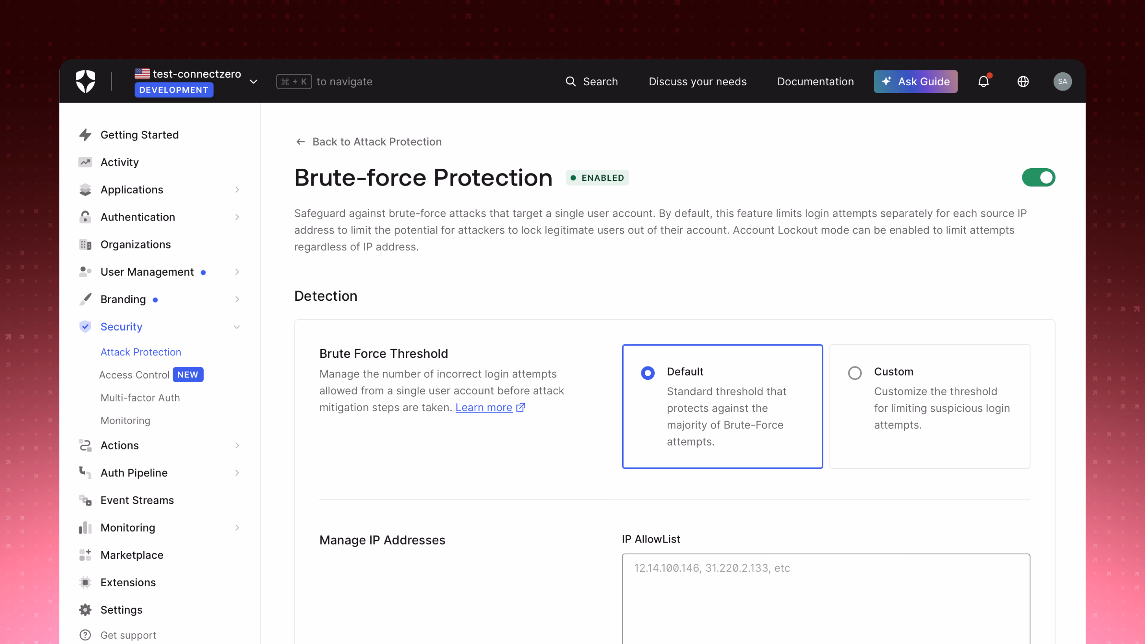Click into the IP AllowList text area
The width and height of the screenshot is (1145, 644).
pyautogui.click(x=826, y=598)
